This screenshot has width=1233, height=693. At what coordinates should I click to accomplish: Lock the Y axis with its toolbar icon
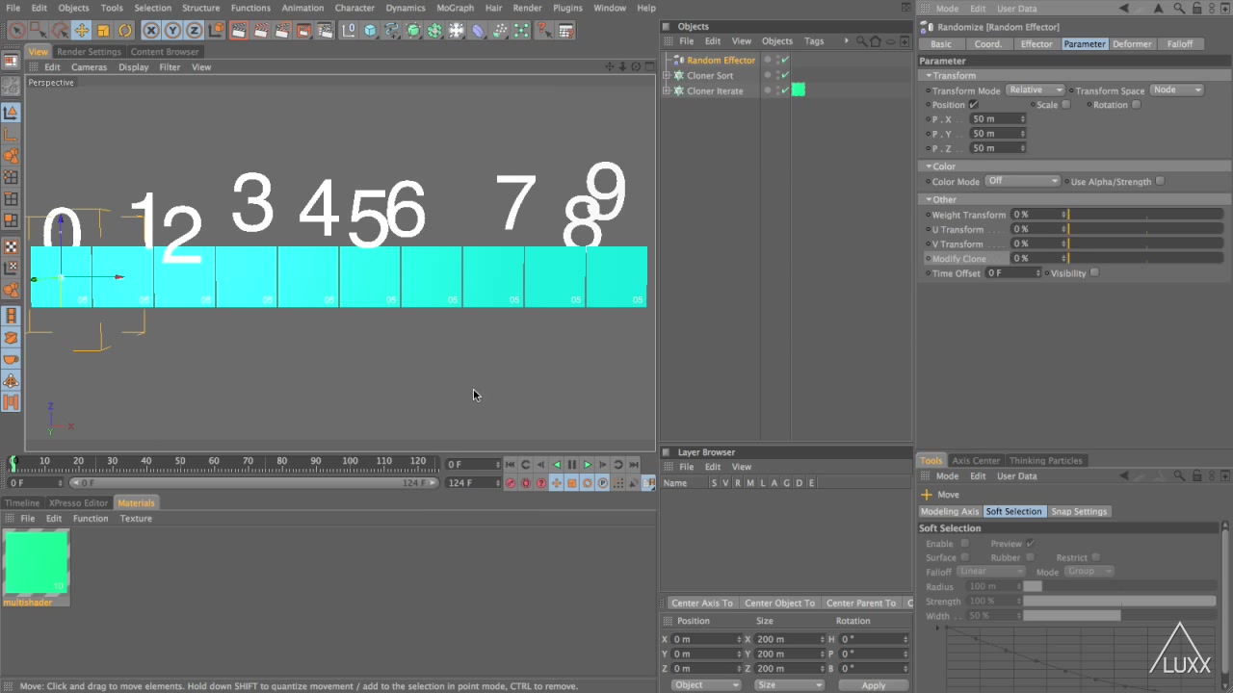coord(174,30)
